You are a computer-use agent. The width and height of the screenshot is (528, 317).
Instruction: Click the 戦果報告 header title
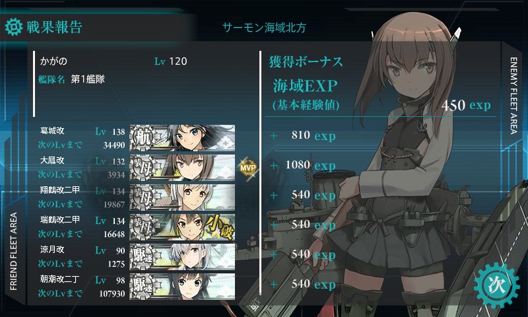55,27
